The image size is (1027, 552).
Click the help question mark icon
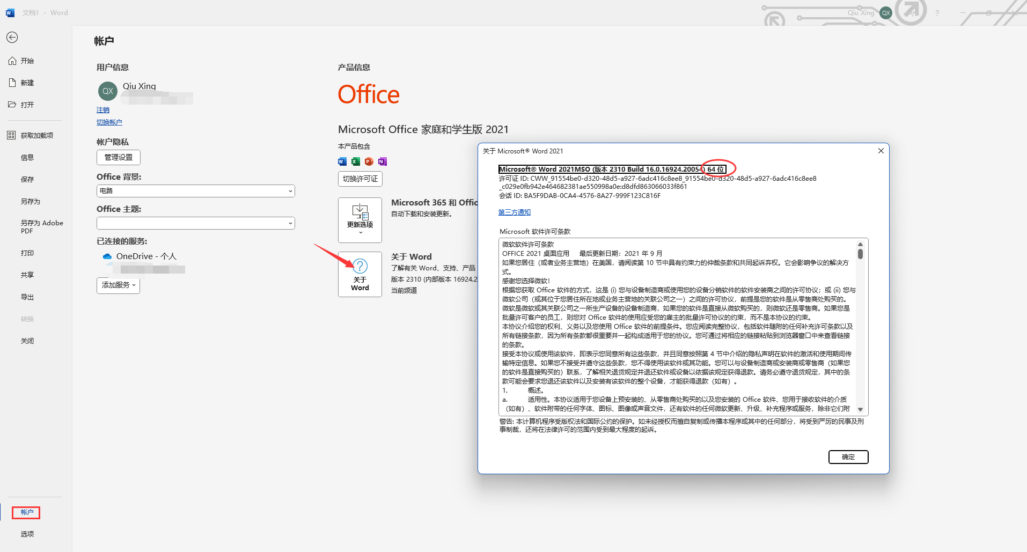937,13
